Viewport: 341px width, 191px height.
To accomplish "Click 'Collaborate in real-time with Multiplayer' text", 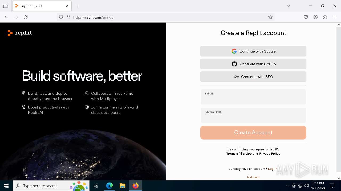I will click(112, 96).
